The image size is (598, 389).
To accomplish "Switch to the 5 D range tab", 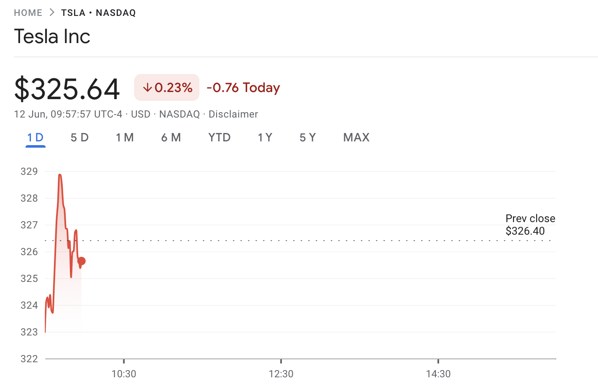I will click(x=79, y=138).
